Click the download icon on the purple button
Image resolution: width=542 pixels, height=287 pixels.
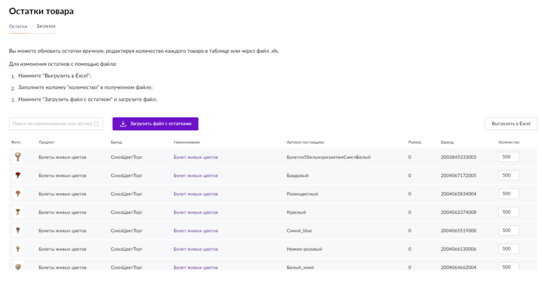123,124
